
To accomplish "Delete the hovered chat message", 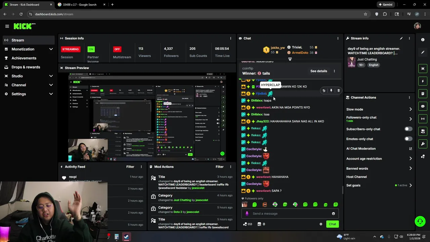I will [x=338, y=90].
